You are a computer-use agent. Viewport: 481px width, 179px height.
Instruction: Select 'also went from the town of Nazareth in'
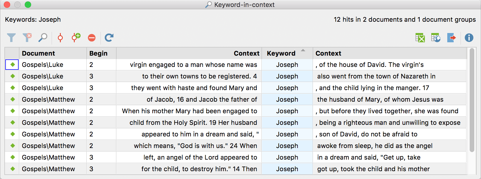click(x=376, y=76)
